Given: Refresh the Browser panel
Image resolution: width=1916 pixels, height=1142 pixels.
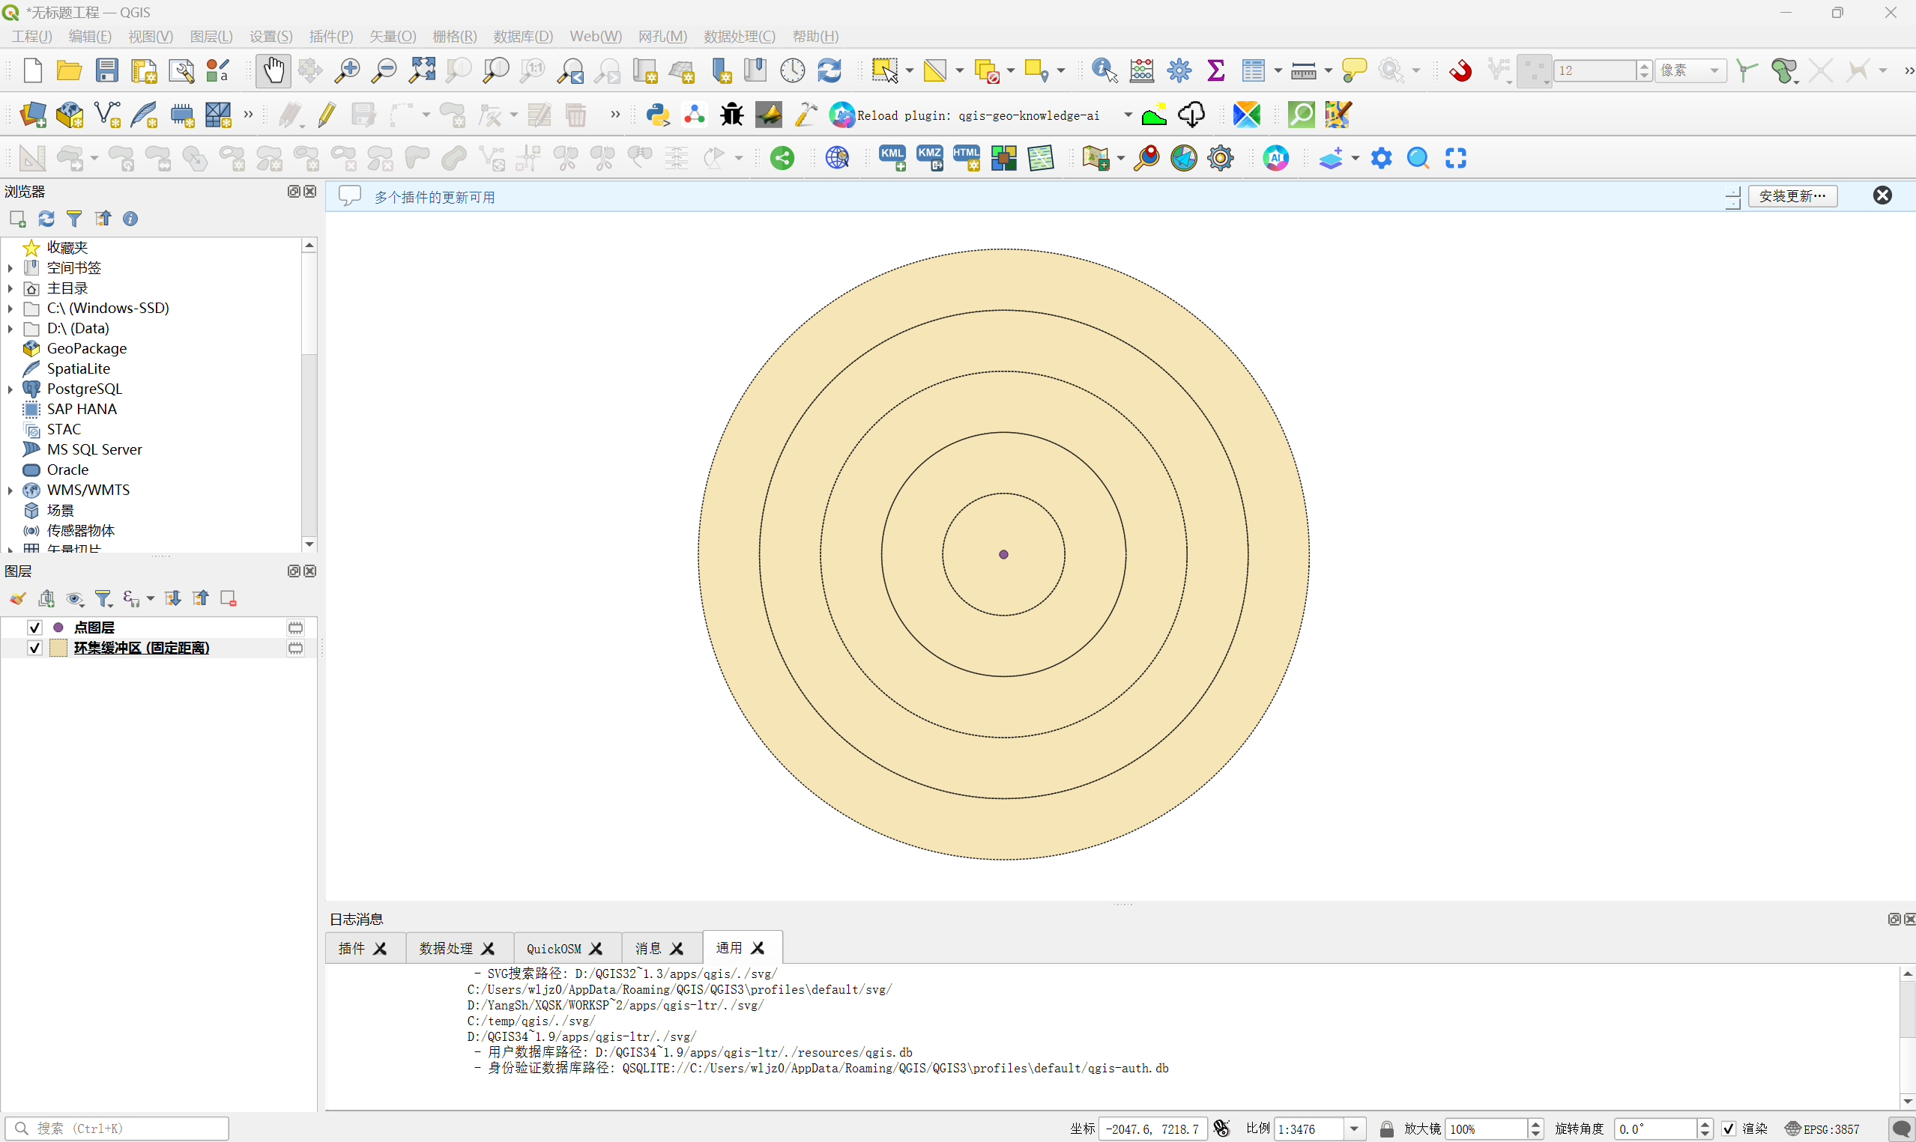Looking at the screenshot, I should coord(46,219).
